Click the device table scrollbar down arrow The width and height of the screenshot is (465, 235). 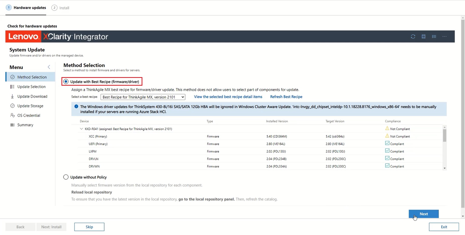click(445, 168)
